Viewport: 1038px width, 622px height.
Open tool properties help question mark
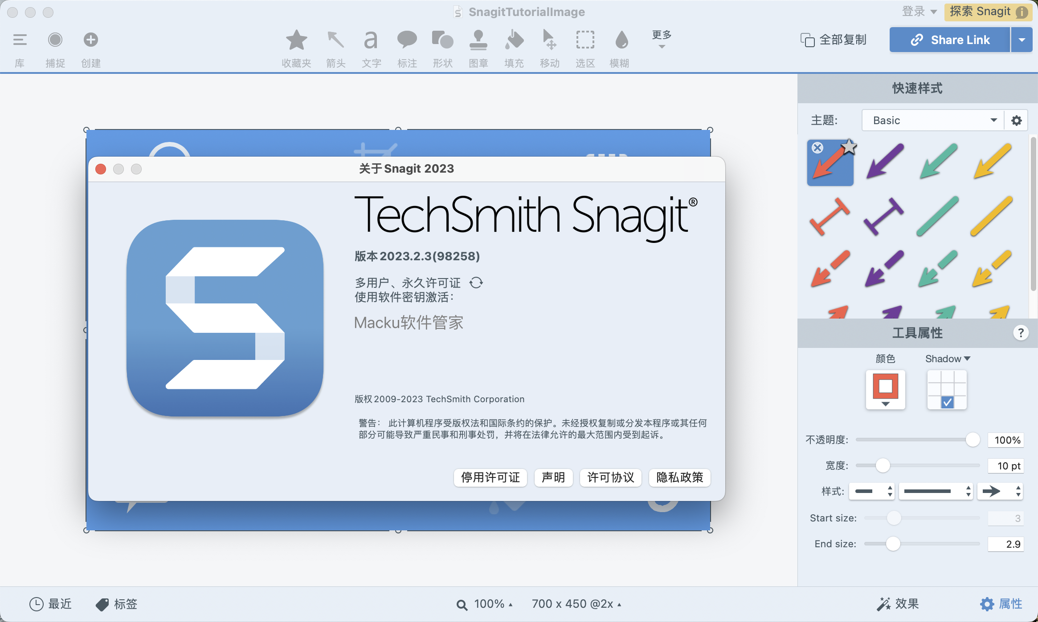pyautogui.click(x=1021, y=333)
